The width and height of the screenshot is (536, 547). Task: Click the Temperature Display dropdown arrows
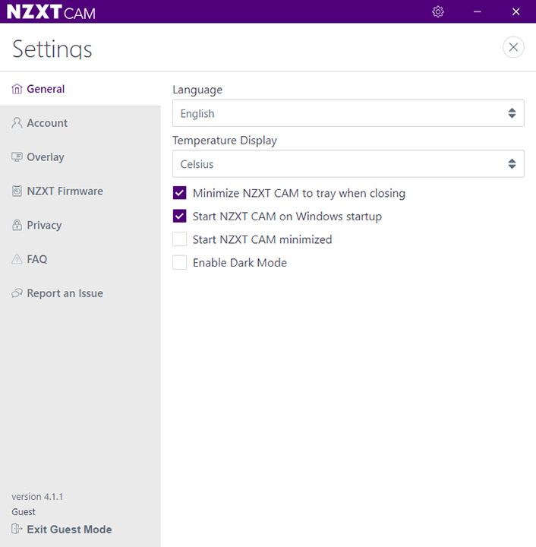[x=512, y=163]
